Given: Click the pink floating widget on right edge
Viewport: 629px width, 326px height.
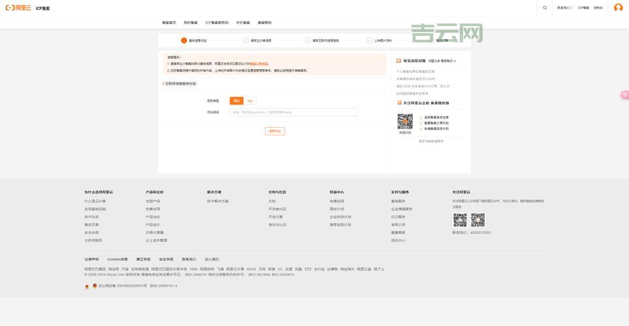Looking at the screenshot, I should 624,95.
